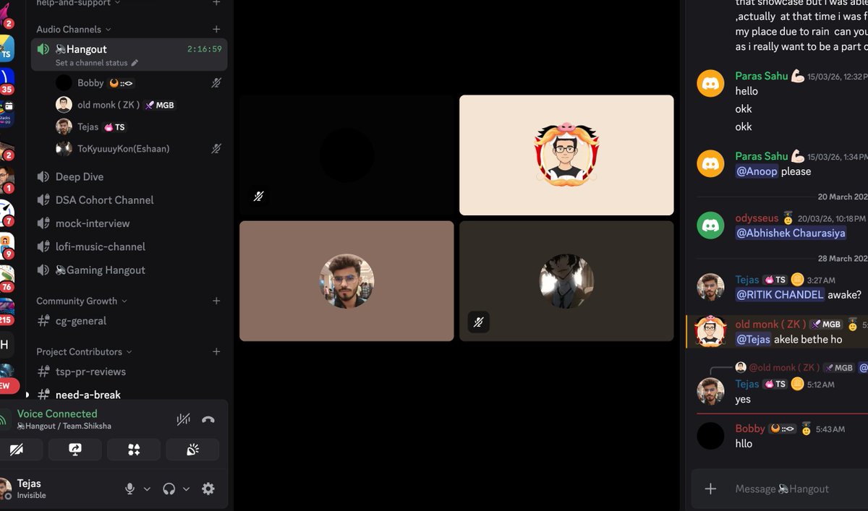This screenshot has width=868, height=511.
Task: Open server icon with 215 badge
Action: (x=6, y=311)
